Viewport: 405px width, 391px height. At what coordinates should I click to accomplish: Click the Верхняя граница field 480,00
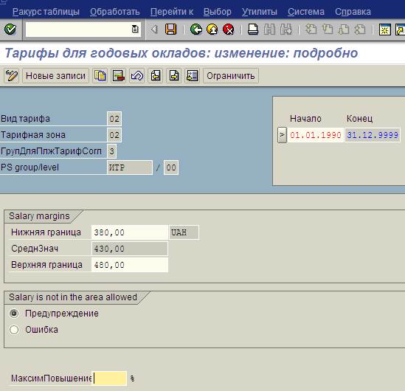[130, 265]
